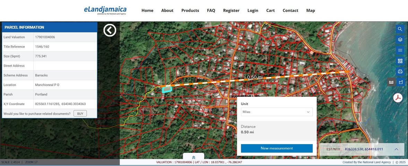Click the 0.50 mi measurement label on map

255,77
